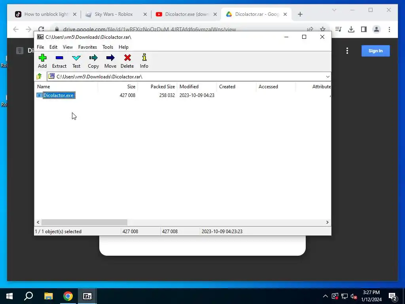This screenshot has width=405, height=304.
Task: Open Chrome's three-dot menu
Action: pyautogui.click(x=389, y=29)
